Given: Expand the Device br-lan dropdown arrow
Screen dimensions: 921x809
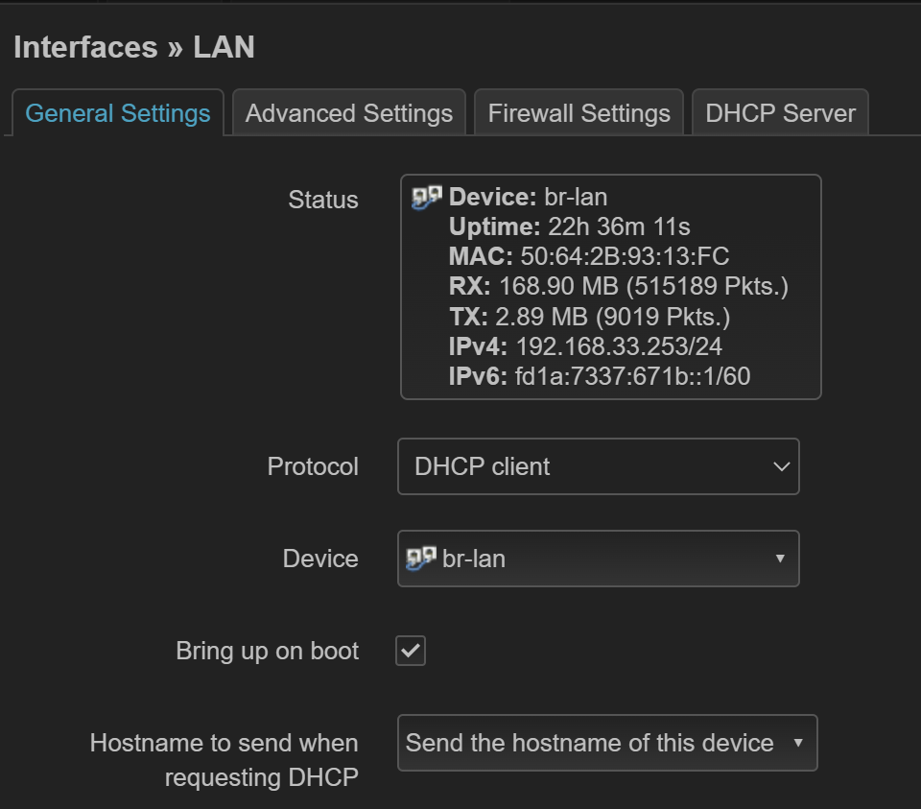Looking at the screenshot, I should (x=780, y=559).
